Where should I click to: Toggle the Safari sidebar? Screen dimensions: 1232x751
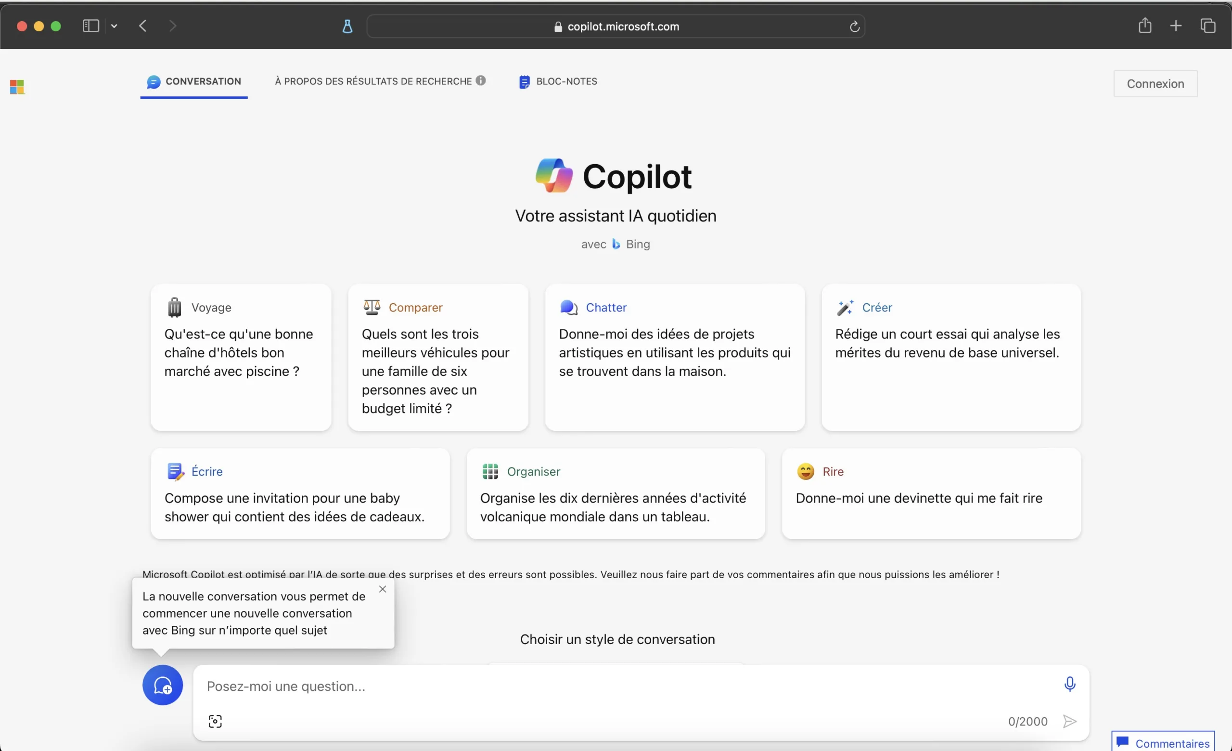(90, 26)
